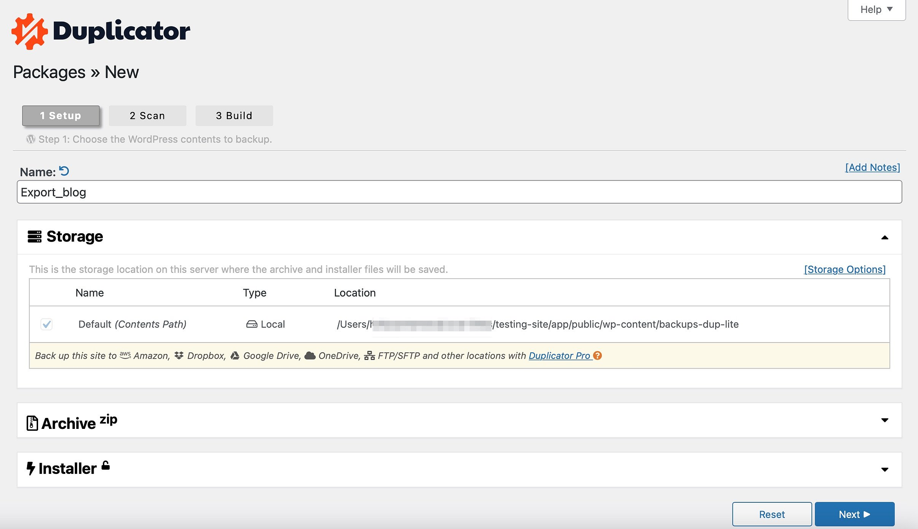This screenshot has height=529, width=918.
Task: Select the 1 Setup tab
Action: click(61, 115)
